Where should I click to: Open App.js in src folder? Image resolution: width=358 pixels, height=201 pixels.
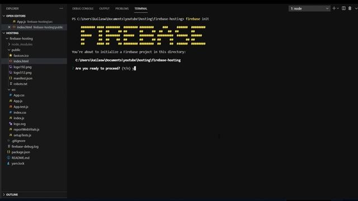tap(18, 101)
